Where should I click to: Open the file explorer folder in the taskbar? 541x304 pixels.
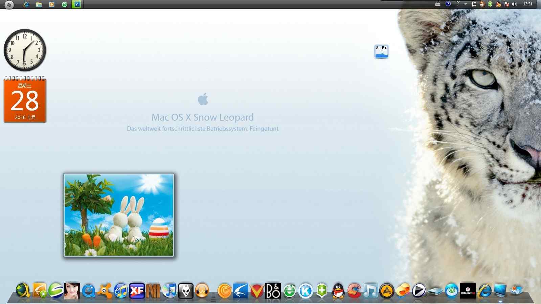coord(39,4)
